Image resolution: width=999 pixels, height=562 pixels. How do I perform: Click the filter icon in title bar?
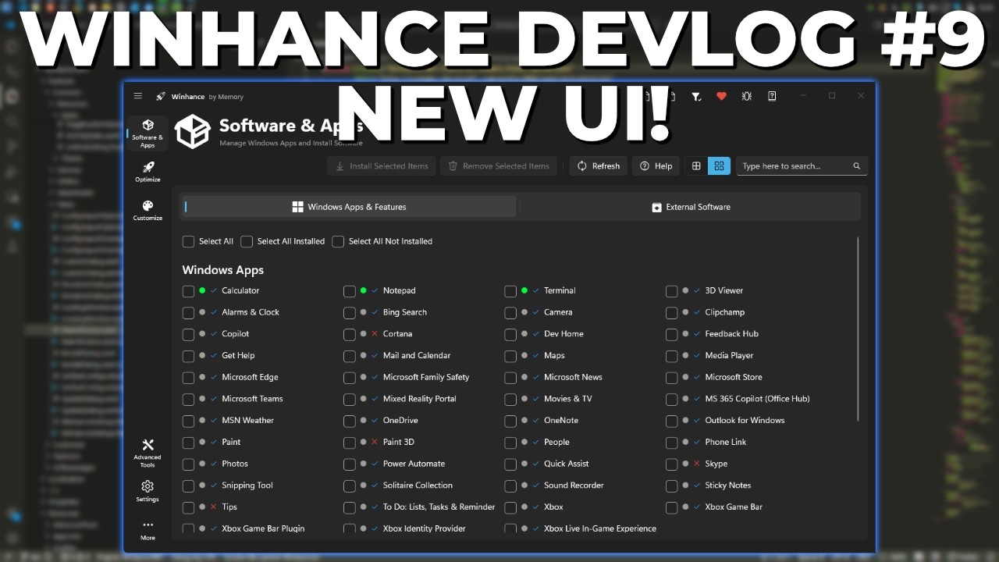[696, 96]
